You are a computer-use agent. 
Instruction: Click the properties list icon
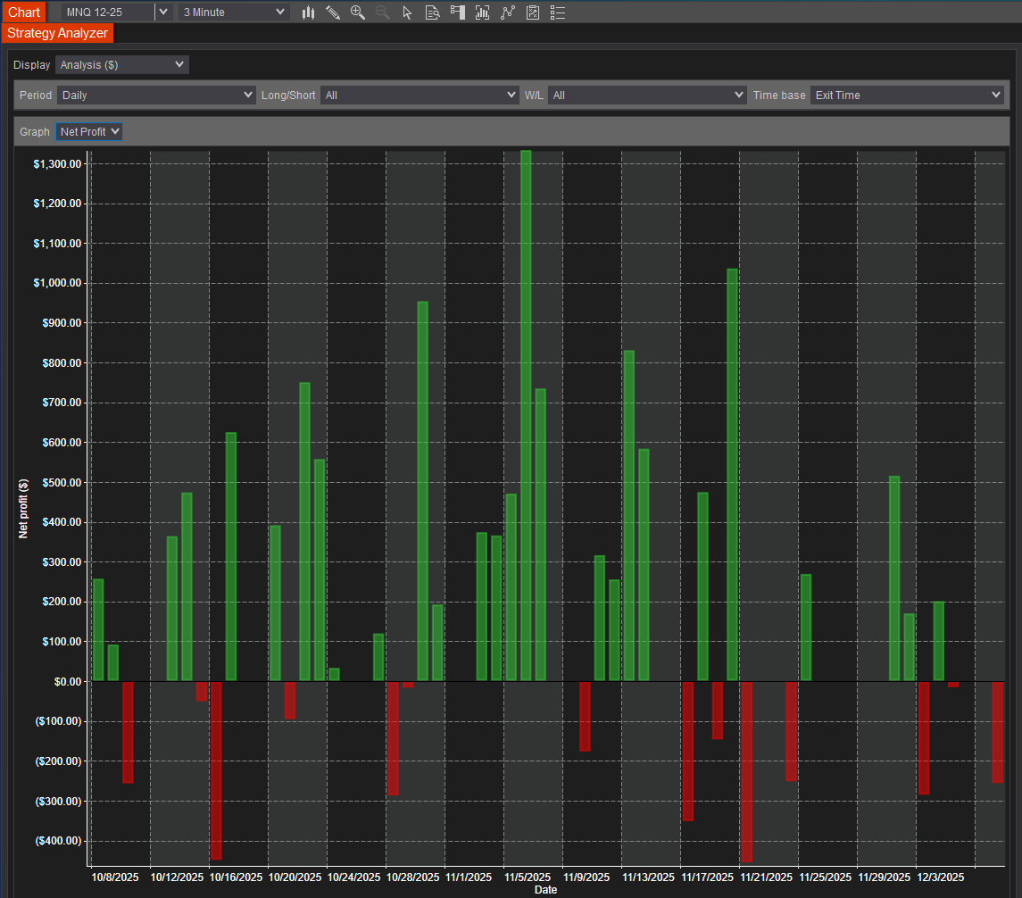pyautogui.click(x=558, y=12)
